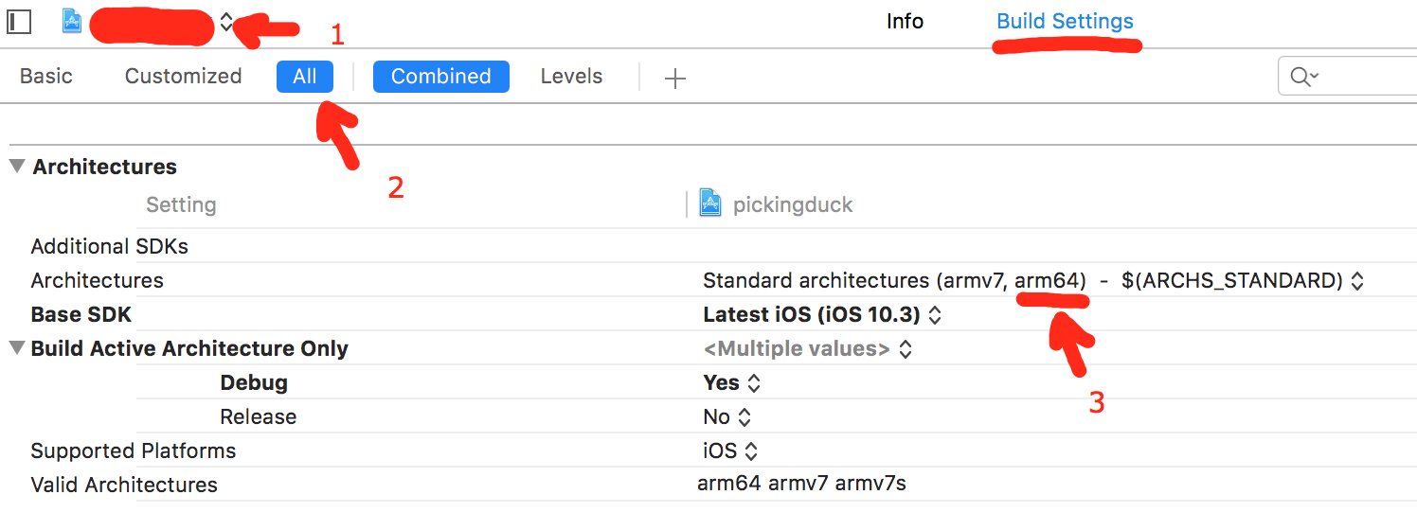Screen dimensions: 1417x530
Task: Select the All settings filter
Action: coord(305,77)
